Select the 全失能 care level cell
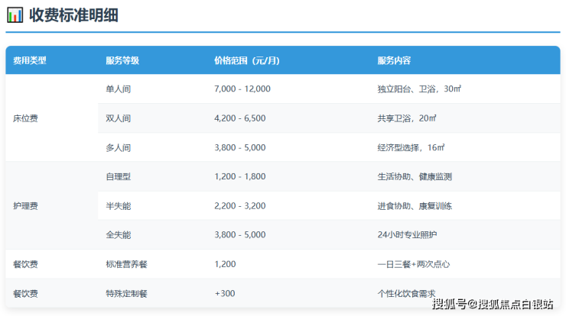Screen dimensions: 566x316 tap(118, 235)
